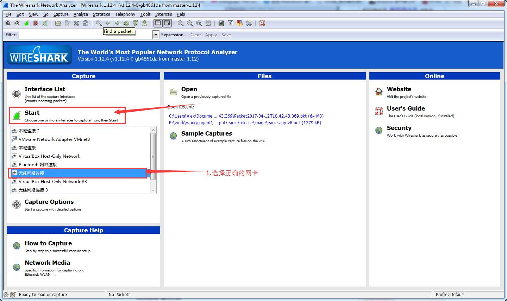Go back in packet history arrow

tap(108, 23)
